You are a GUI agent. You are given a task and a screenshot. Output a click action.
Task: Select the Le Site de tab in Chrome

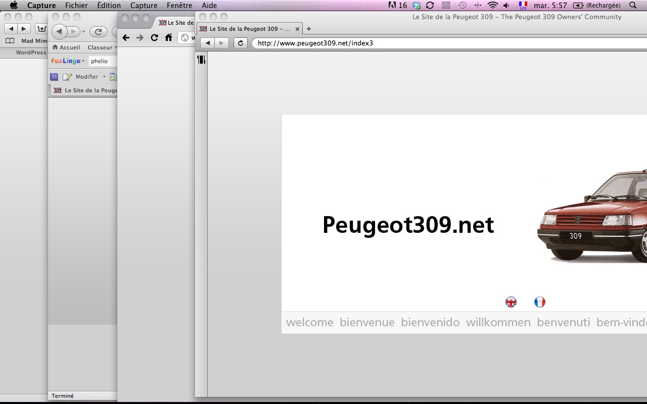(174, 23)
